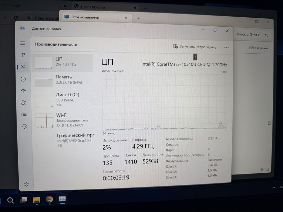The width and height of the screenshot is (283, 212).
Task: Close the Этот компьютер tab
Action: [x=126, y=18]
